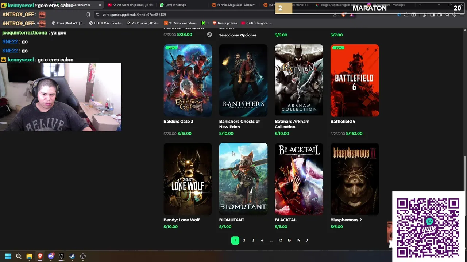Click Battlefield 6 title link
This screenshot has width=467, height=262.
[343, 122]
